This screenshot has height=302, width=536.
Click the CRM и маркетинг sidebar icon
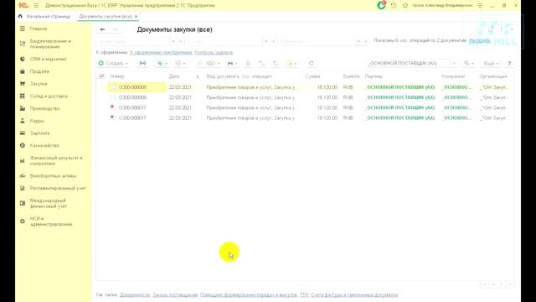coord(23,59)
